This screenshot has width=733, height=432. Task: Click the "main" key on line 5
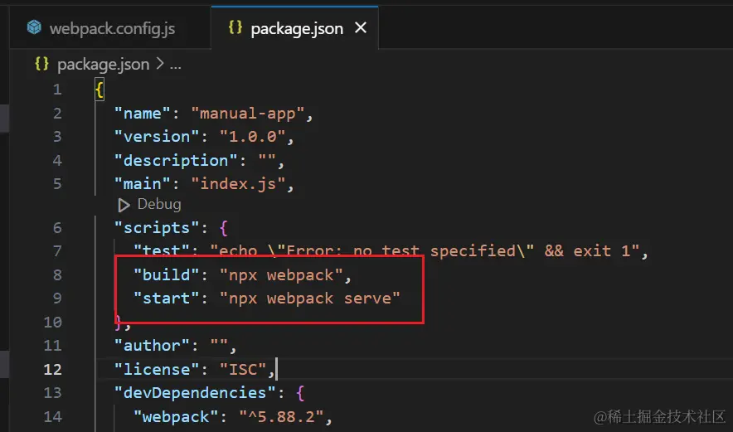(x=143, y=184)
